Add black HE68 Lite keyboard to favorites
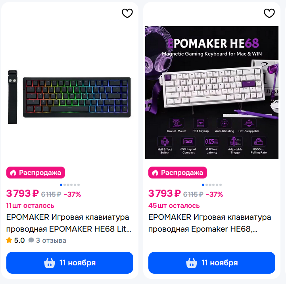286x284 pixels. click(127, 13)
